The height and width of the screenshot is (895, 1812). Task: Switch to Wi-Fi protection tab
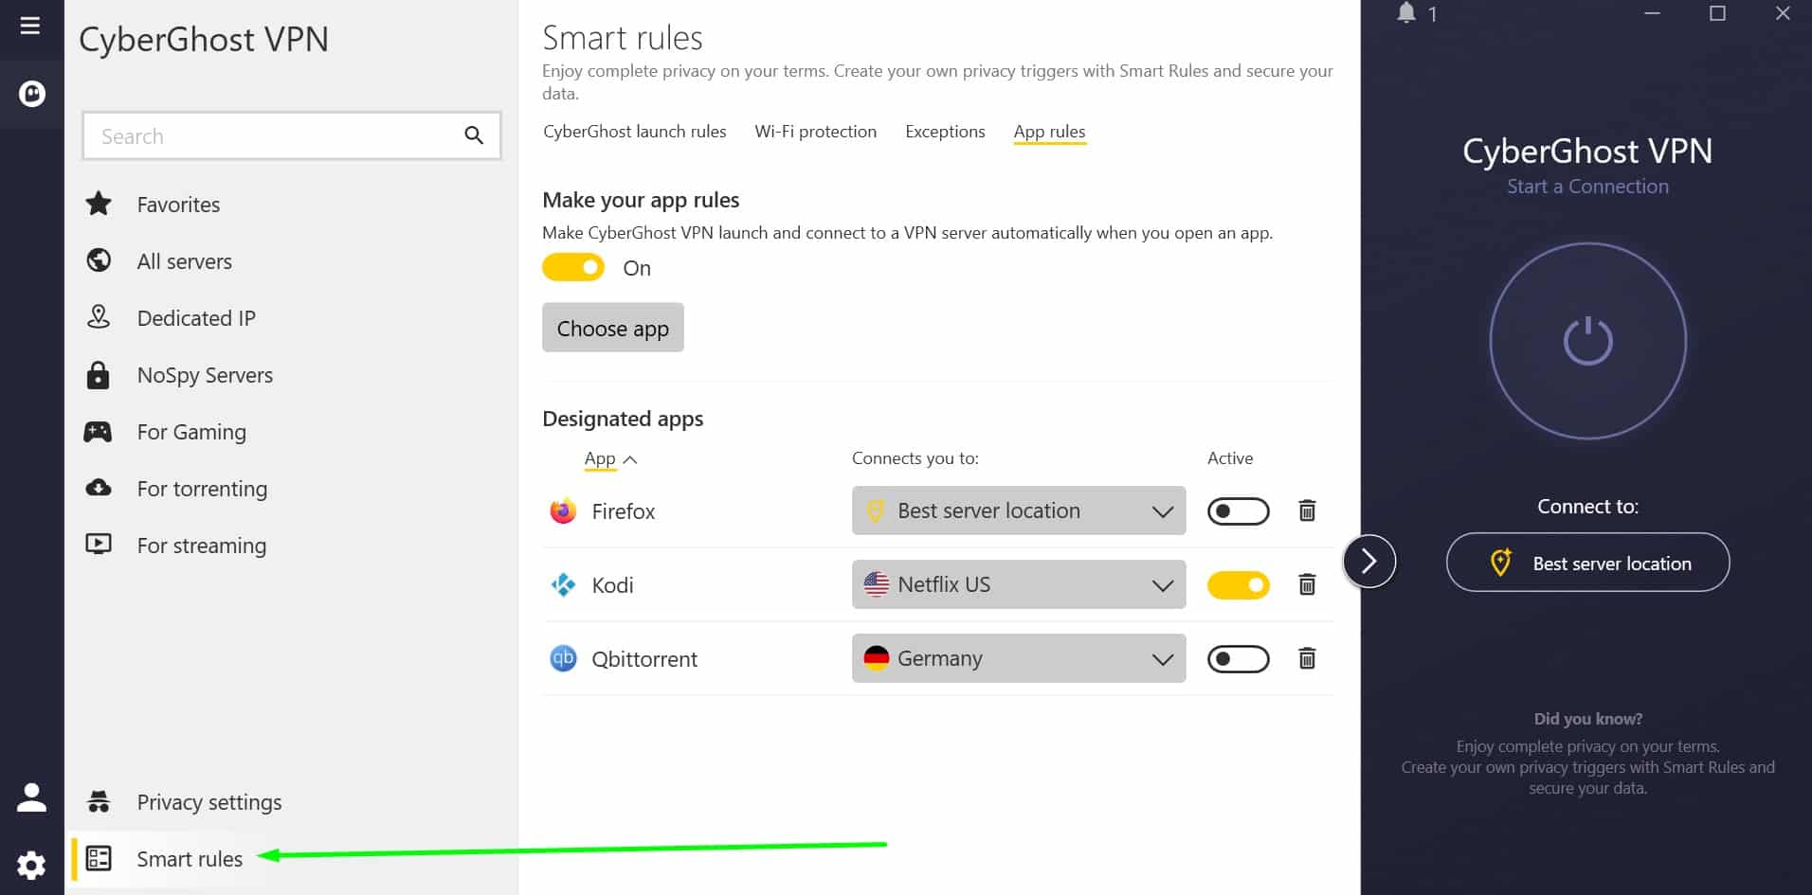[815, 132]
